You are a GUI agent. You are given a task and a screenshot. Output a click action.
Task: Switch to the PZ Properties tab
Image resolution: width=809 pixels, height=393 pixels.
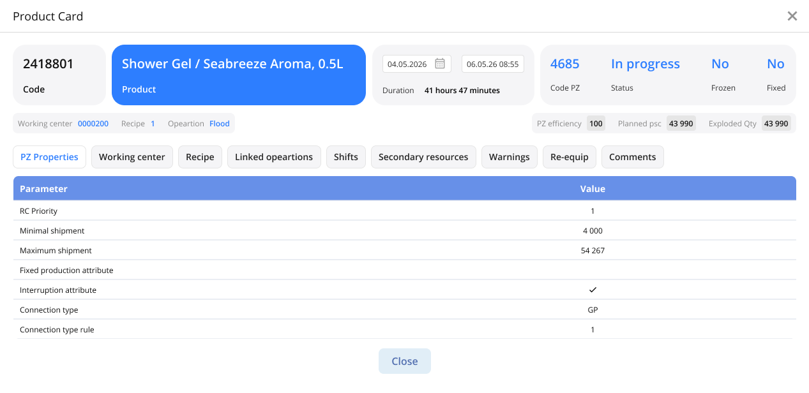pyautogui.click(x=49, y=157)
